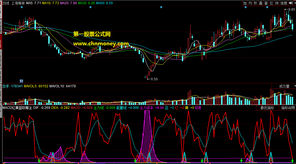
Task: Click blue diamond marker below the 加 button
Action: tap(245, 7)
